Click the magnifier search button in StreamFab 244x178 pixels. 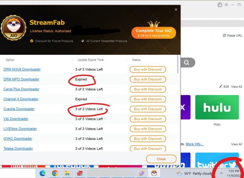pos(187,63)
